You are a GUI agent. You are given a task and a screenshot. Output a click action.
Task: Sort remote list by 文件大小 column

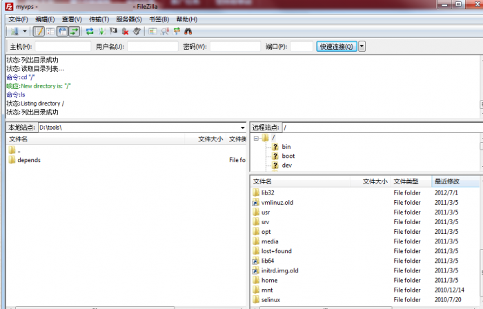[371, 181]
